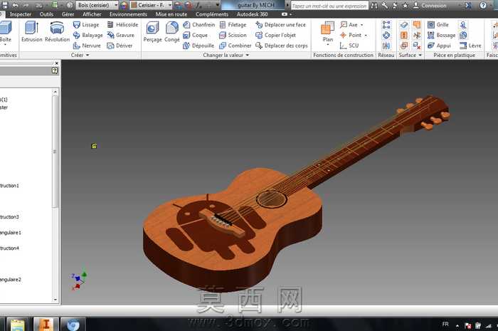This screenshot has width=498, height=331.
Task: Choose the Coque shell tool
Action: pyautogui.click(x=196, y=35)
